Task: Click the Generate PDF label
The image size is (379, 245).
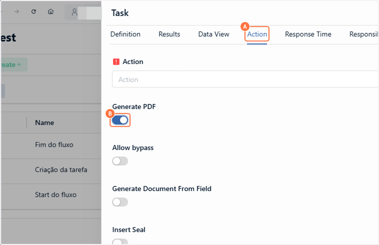Action: [134, 107]
